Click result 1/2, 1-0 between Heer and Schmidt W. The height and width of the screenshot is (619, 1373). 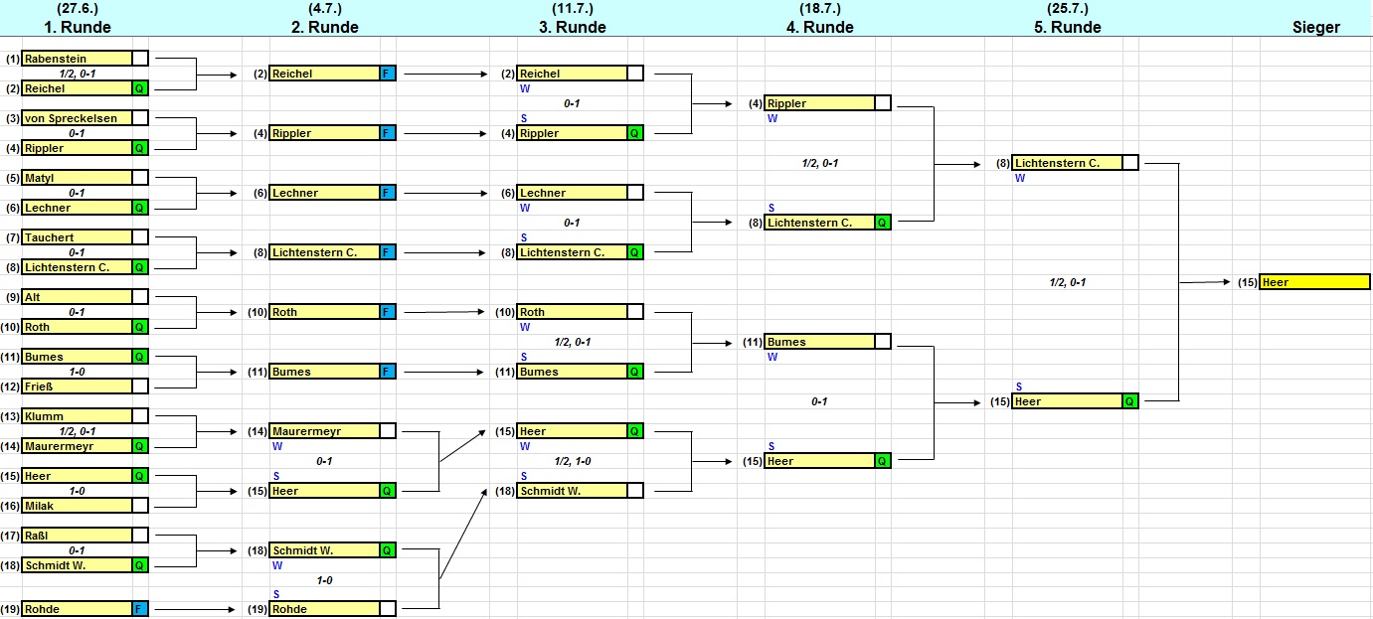[x=572, y=461]
